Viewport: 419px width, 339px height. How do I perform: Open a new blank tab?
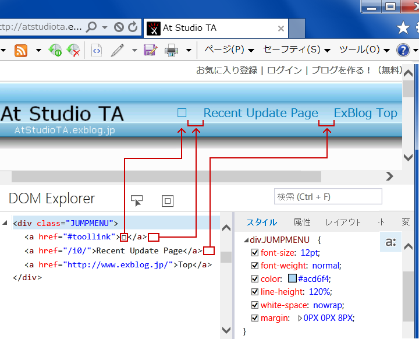(297, 29)
